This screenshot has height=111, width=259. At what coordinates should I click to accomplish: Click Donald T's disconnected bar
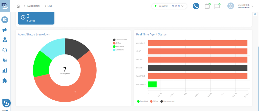pyautogui.click(x=198, y=68)
